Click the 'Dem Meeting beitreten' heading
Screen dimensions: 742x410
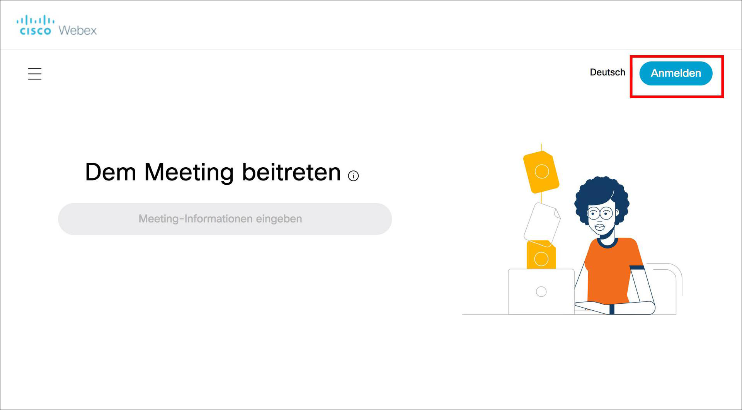click(213, 172)
